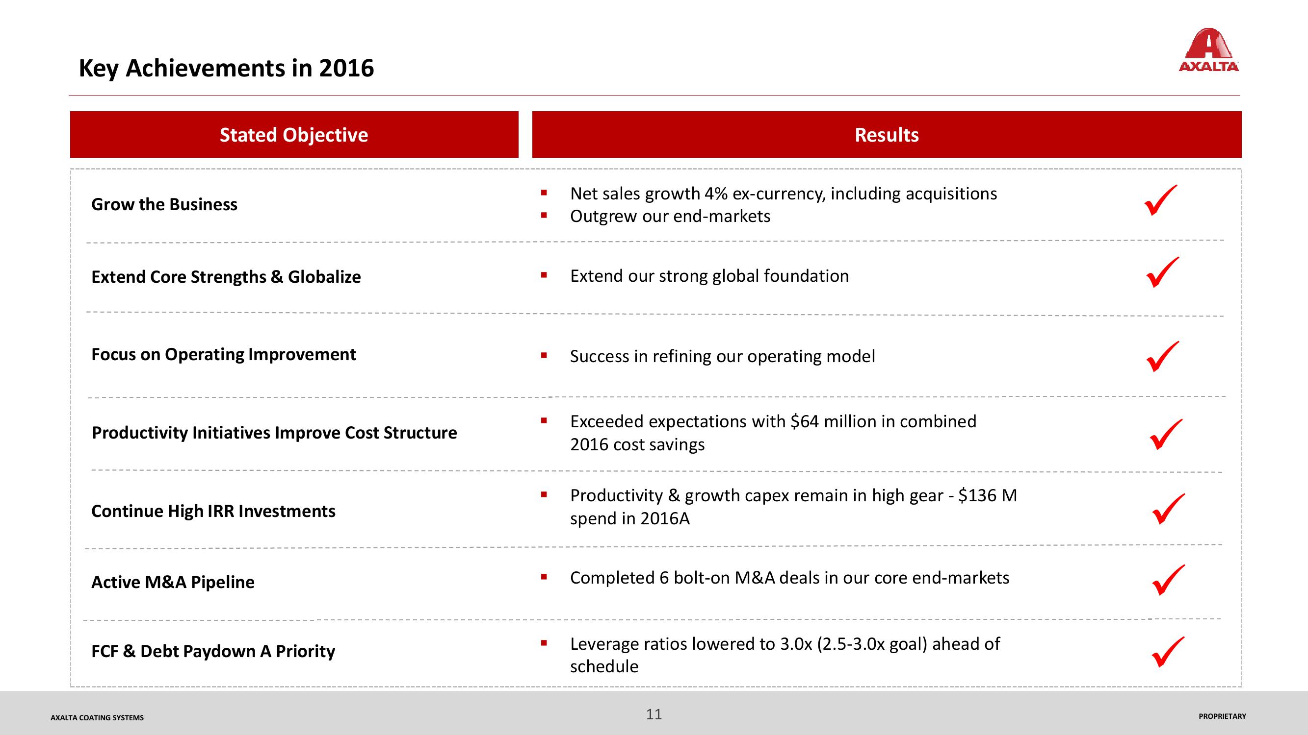
Task: Click Active M&A Pipeline
Action: [x=173, y=582]
